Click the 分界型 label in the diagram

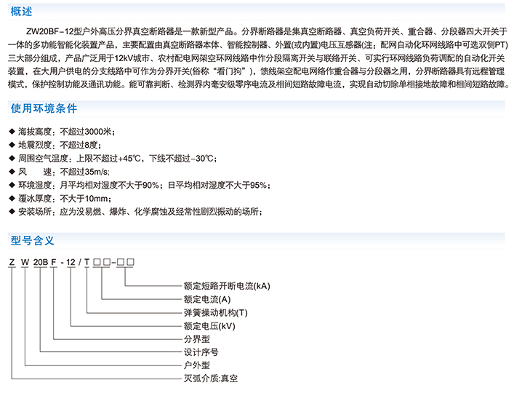(195, 339)
